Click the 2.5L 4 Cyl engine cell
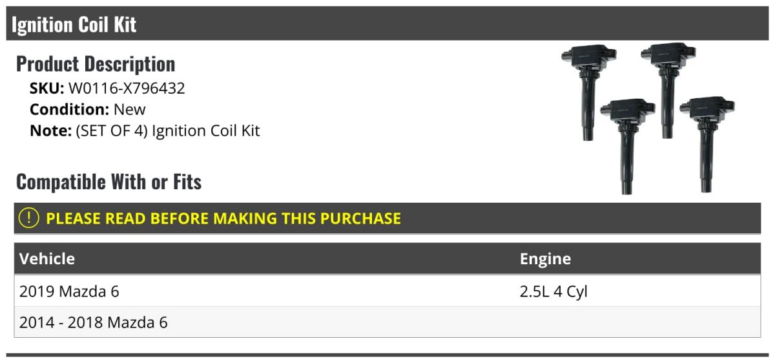 coord(553,292)
